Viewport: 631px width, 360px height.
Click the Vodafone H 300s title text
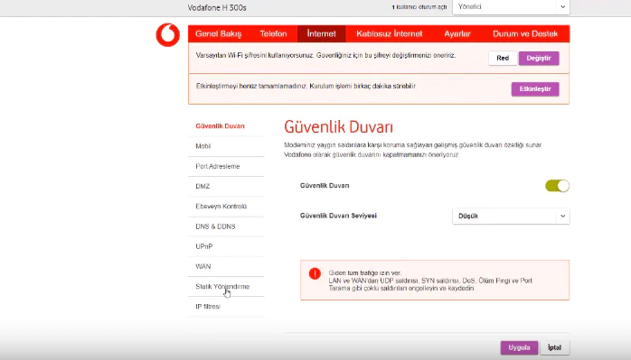pyautogui.click(x=217, y=7)
